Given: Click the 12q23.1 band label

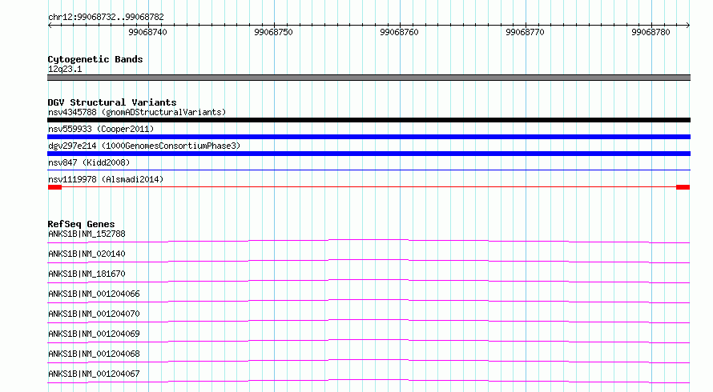Looking at the screenshot, I should [65, 69].
